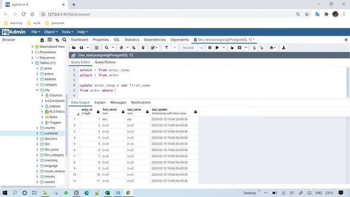Viewport: 350px width, 197px height.
Task: Open Windows Start menu
Action: coord(5,193)
